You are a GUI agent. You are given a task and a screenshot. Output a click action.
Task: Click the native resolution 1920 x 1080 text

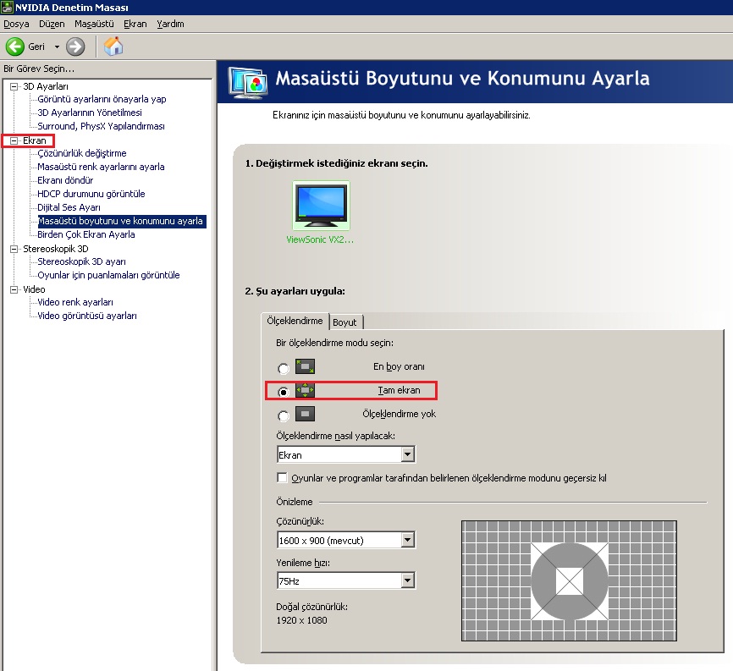pos(301,620)
